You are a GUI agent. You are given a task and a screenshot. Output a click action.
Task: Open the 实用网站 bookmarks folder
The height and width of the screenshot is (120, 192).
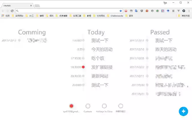18,16
